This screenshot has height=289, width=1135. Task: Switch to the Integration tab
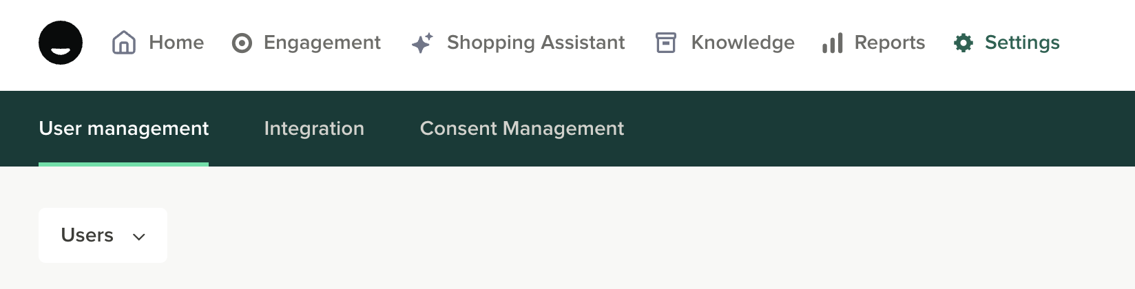pos(314,129)
